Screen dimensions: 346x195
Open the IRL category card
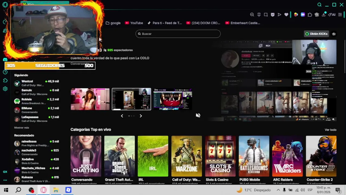(x=153, y=156)
